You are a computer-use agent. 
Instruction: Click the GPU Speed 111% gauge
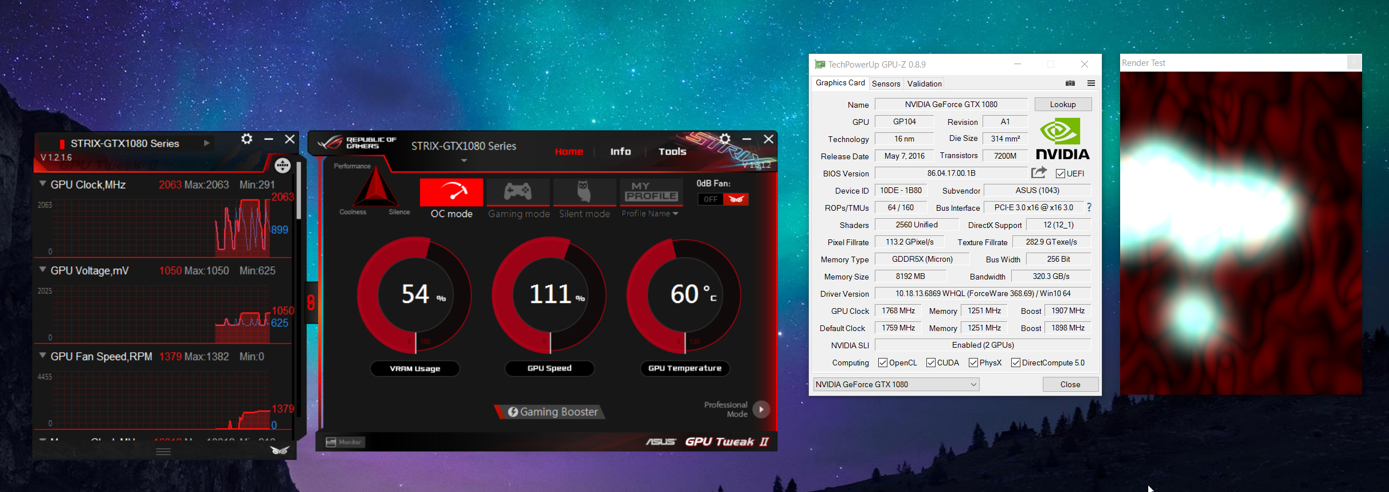coord(550,295)
